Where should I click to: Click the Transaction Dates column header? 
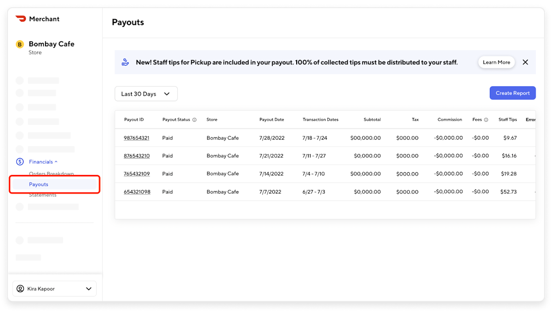point(321,119)
